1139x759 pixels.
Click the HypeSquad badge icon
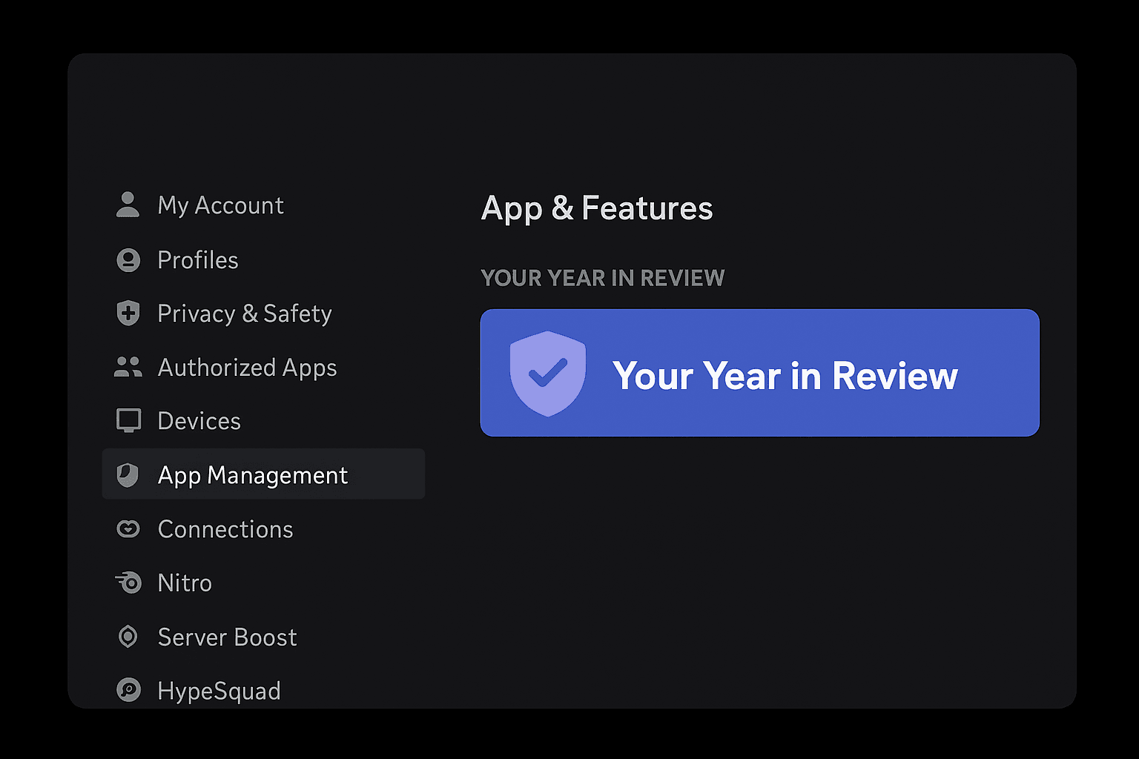coord(128,690)
